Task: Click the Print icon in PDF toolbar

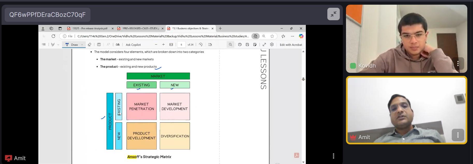Action: click(x=240, y=45)
